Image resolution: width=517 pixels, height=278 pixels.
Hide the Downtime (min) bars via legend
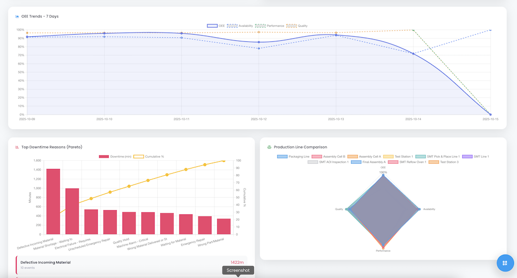(x=116, y=156)
